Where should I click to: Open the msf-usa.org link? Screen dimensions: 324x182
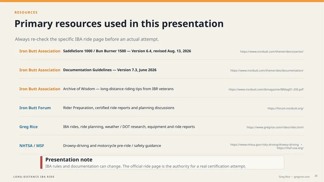(290, 148)
